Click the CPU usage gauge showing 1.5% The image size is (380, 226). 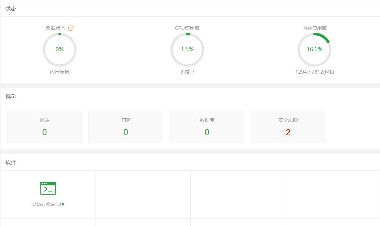(187, 50)
